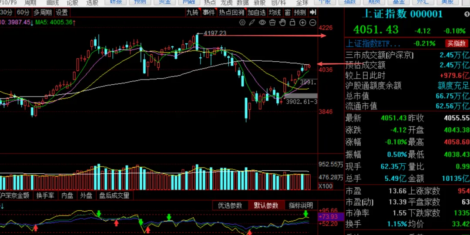The height and width of the screenshot is (235, 470).
Task: Select the 外盘 tab
Action: pyautogui.click(x=86, y=195)
